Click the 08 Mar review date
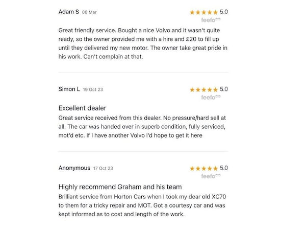 tap(89, 12)
